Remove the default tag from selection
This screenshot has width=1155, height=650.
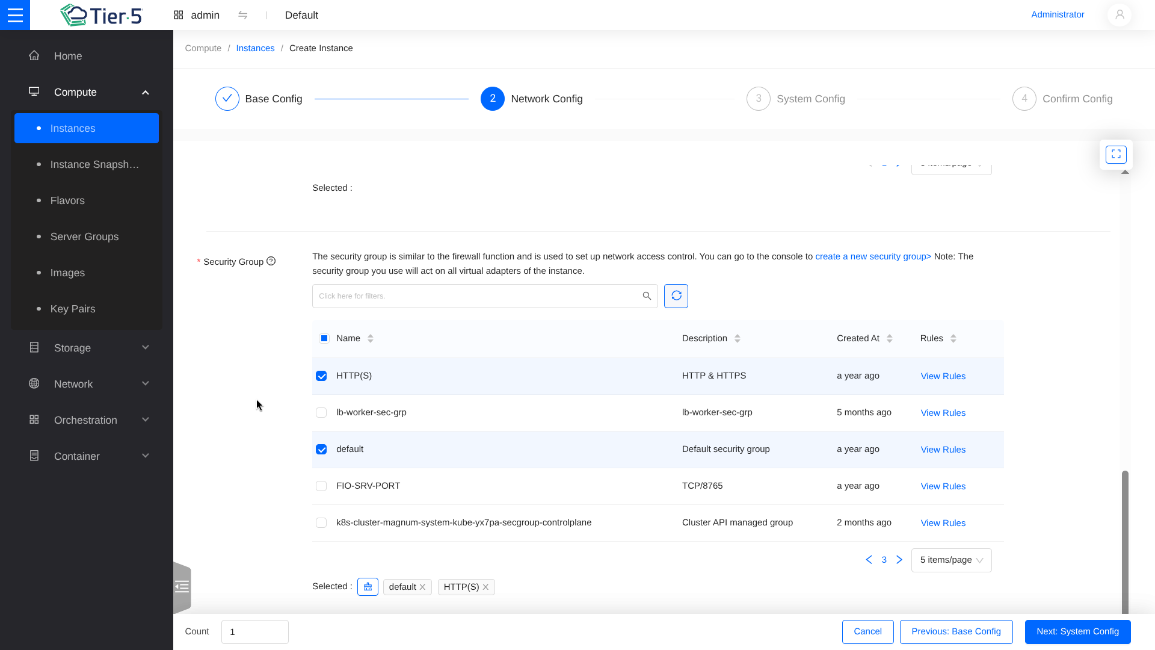pos(423,587)
